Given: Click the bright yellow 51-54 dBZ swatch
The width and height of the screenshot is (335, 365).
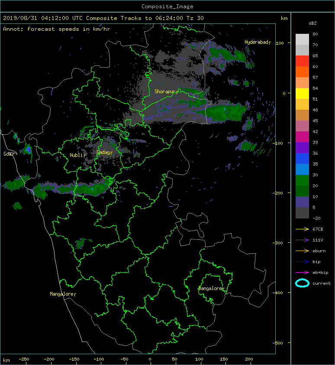Looking at the screenshot, I should (x=302, y=94).
